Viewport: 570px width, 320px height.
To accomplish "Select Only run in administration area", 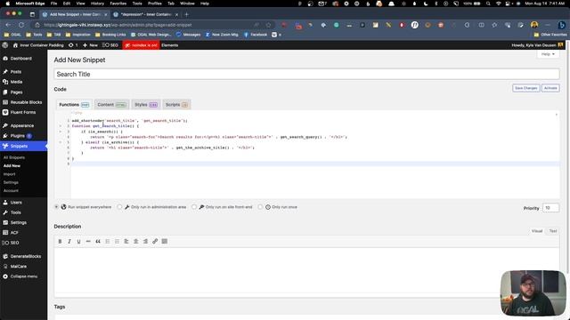I will pos(119,207).
